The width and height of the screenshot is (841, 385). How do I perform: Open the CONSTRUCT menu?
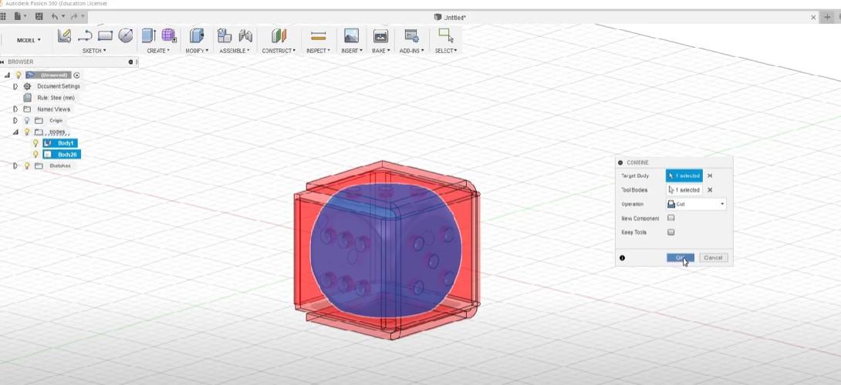[279, 50]
